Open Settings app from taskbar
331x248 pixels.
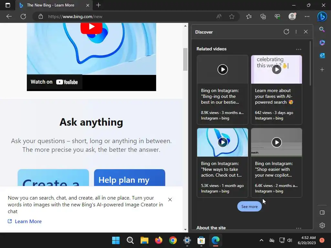(187, 240)
